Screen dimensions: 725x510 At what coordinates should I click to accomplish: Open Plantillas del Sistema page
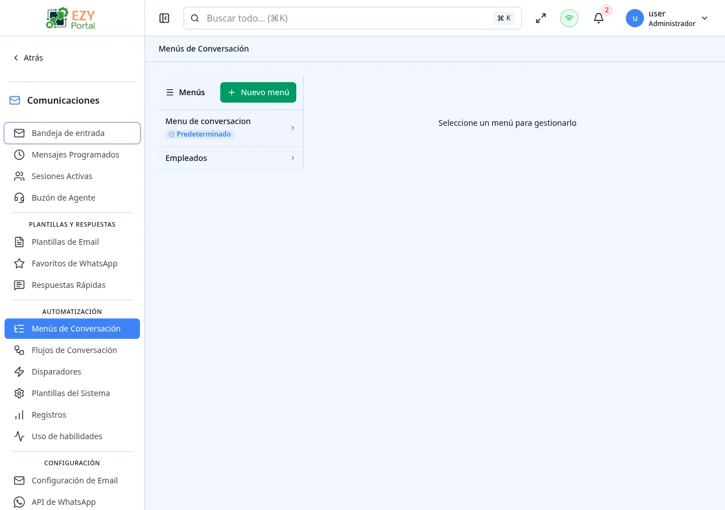point(72,393)
